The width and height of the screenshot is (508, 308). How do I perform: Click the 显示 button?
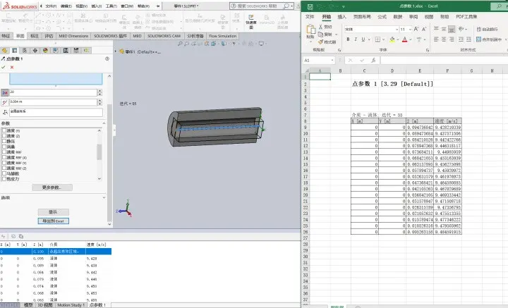click(x=53, y=212)
